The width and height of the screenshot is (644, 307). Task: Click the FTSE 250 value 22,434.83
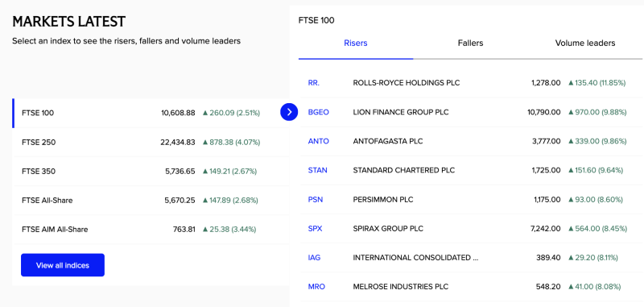(x=177, y=142)
